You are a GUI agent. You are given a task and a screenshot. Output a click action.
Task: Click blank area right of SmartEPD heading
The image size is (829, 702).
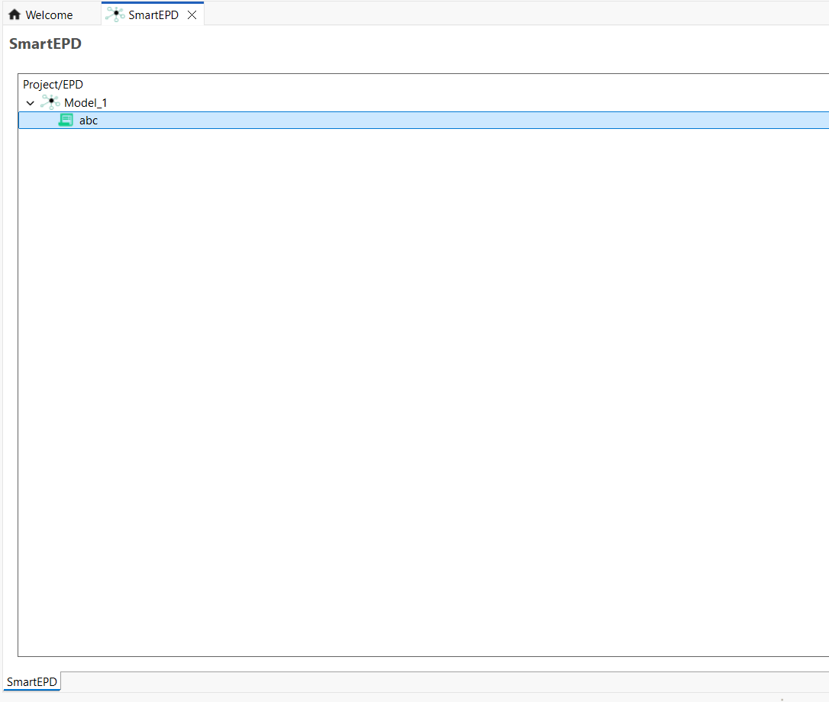coord(458,43)
